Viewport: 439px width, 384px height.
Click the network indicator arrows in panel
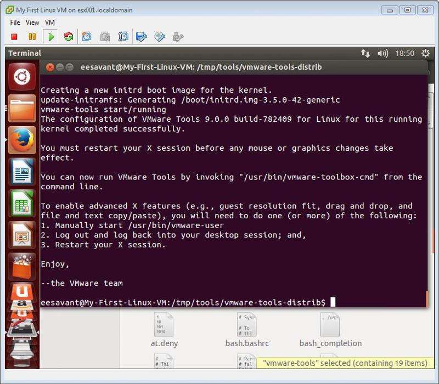pos(365,53)
